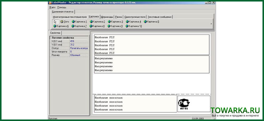
Task: Edit the Y (0.1 мм) value 312
Action: tap(79, 45)
